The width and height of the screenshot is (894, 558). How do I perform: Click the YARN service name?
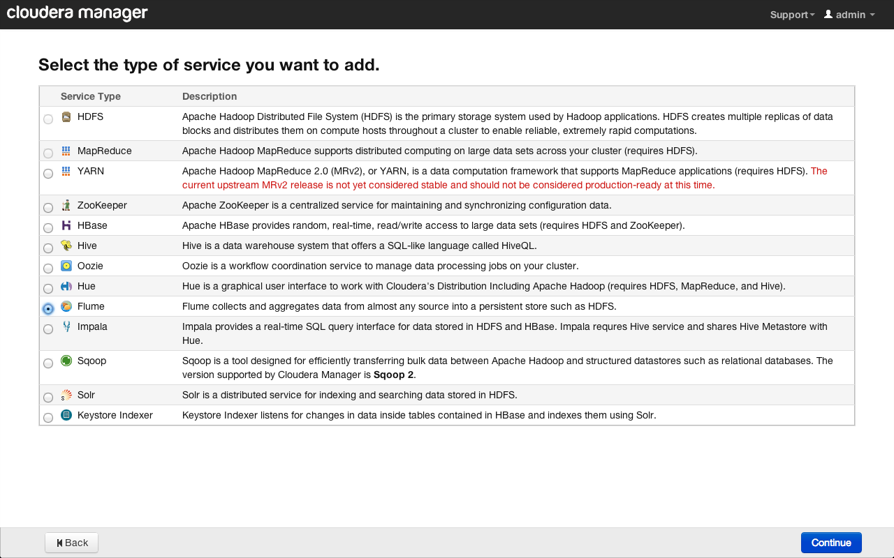91,171
